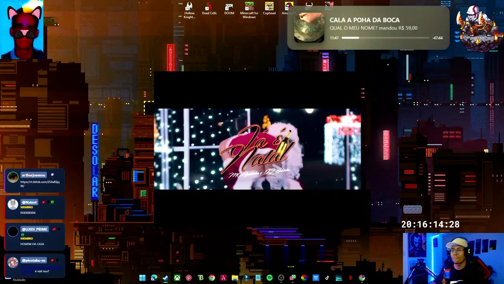The width and height of the screenshot is (504, 284).
Task: Click the @LUIDI_PRIME username in chat
Action: [35, 229]
